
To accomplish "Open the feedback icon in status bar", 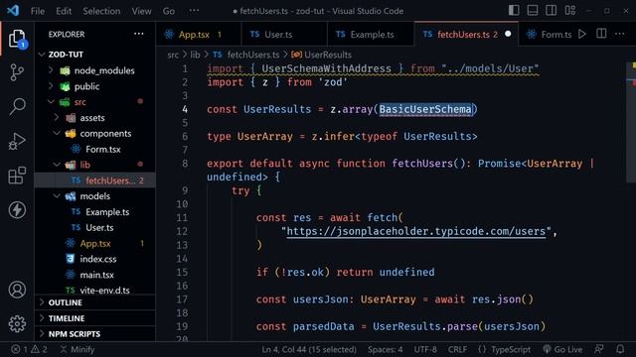I will [599, 349].
